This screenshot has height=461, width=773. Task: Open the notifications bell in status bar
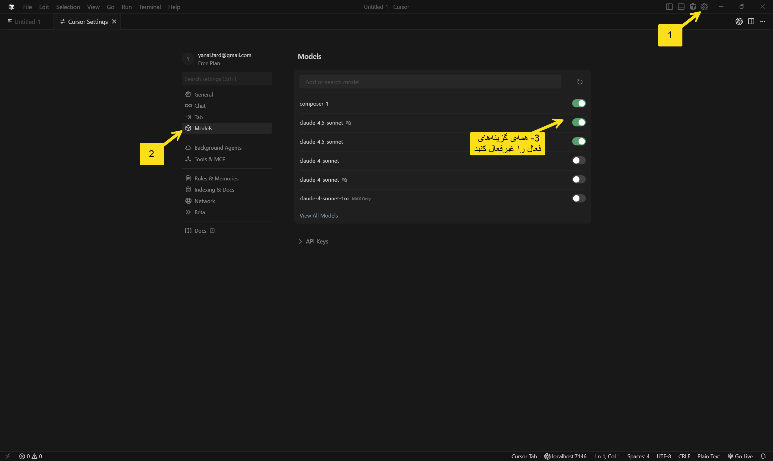(763, 456)
